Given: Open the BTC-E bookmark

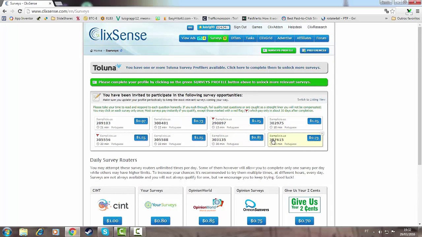Looking at the screenshot, I should 90,18.
